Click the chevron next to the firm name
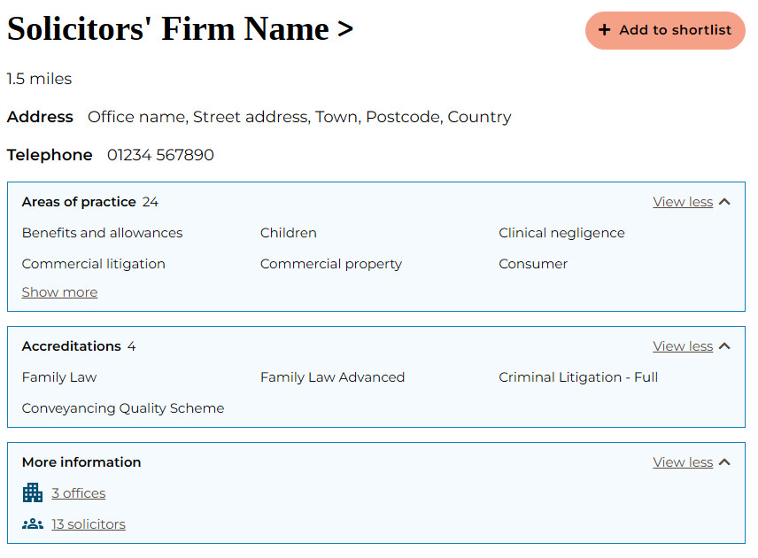This screenshot has width=758, height=558. [345, 28]
